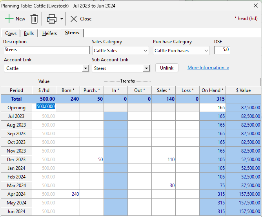The width and height of the screenshot is (262, 217).
Task: Click the Apr 2024 Born cell
Action: [x=68, y=194]
